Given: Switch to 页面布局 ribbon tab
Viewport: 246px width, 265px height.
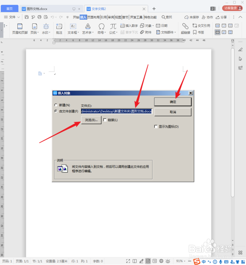Looking at the screenshot, I should pyautogui.click(x=93, y=17).
